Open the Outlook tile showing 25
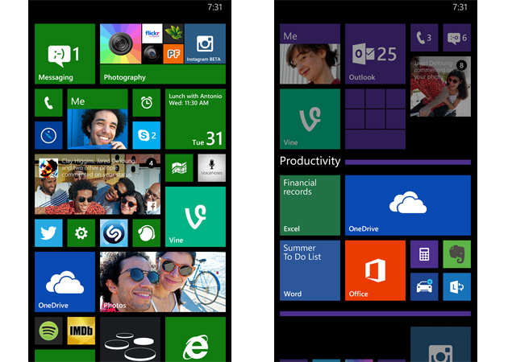 click(375, 54)
